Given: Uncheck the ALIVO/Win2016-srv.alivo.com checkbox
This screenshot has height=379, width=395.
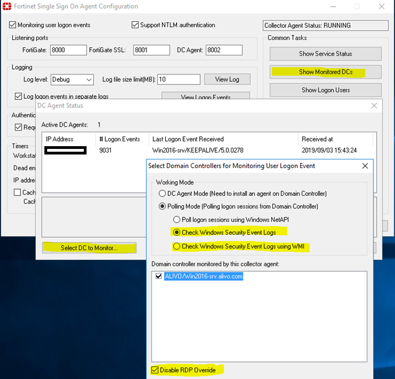Looking at the screenshot, I should click(x=159, y=276).
